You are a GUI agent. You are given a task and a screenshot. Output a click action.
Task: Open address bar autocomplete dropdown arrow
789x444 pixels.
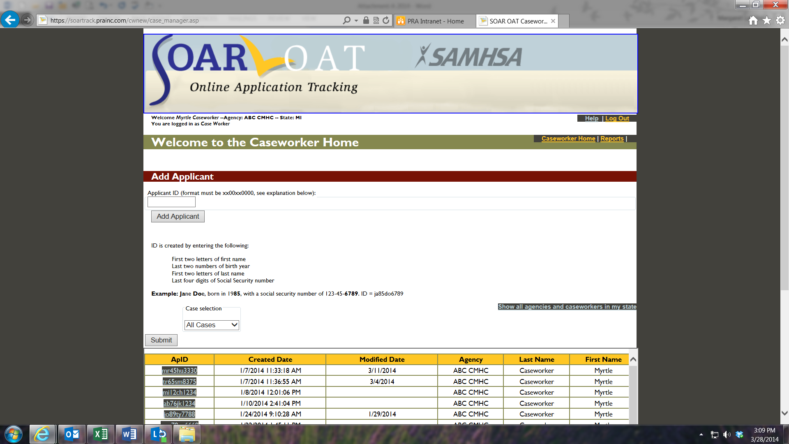click(356, 21)
